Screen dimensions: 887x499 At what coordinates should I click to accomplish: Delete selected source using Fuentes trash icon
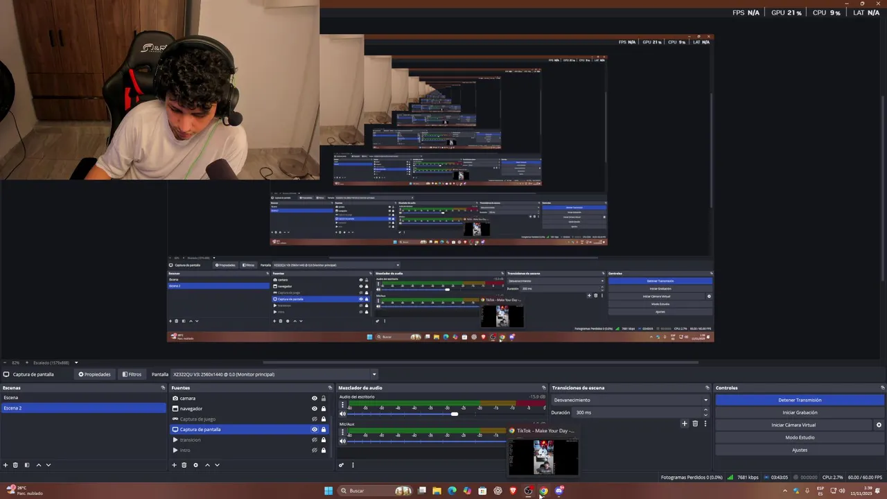coord(184,465)
